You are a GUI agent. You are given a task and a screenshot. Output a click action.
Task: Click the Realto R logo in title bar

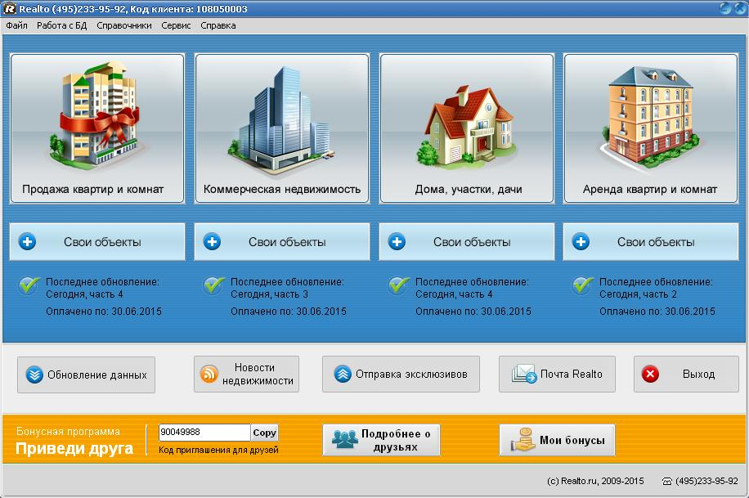point(10,9)
